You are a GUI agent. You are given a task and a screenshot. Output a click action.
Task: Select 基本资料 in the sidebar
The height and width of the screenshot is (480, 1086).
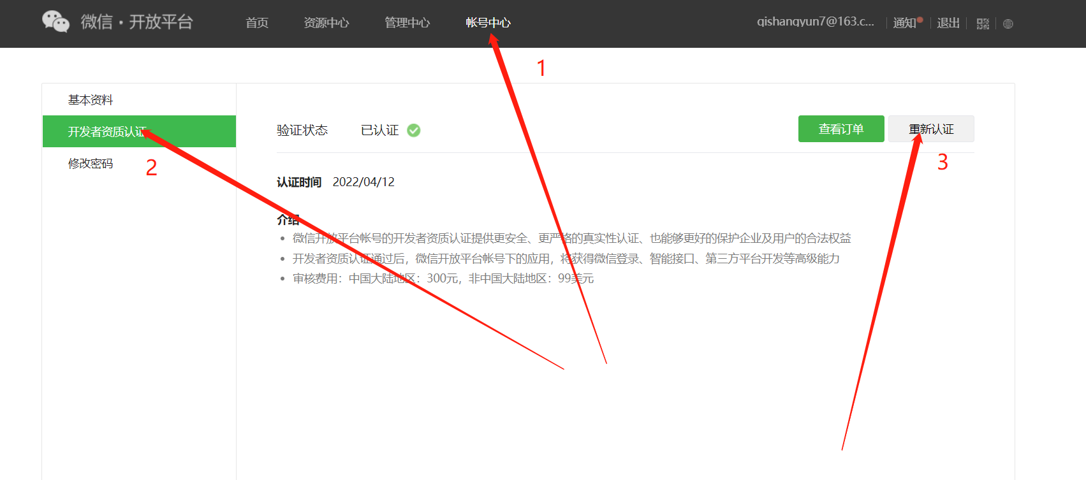pyautogui.click(x=139, y=100)
